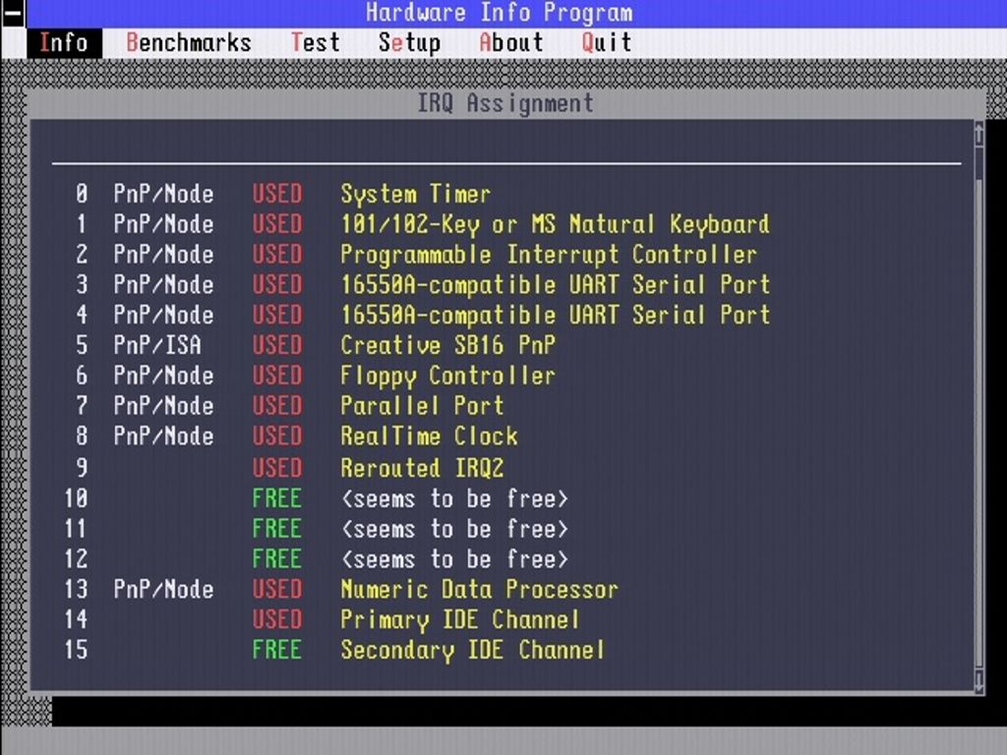The width and height of the screenshot is (1007, 755).
Task: Click the system menu box at top-left
Action: click(x=13, y=14)
